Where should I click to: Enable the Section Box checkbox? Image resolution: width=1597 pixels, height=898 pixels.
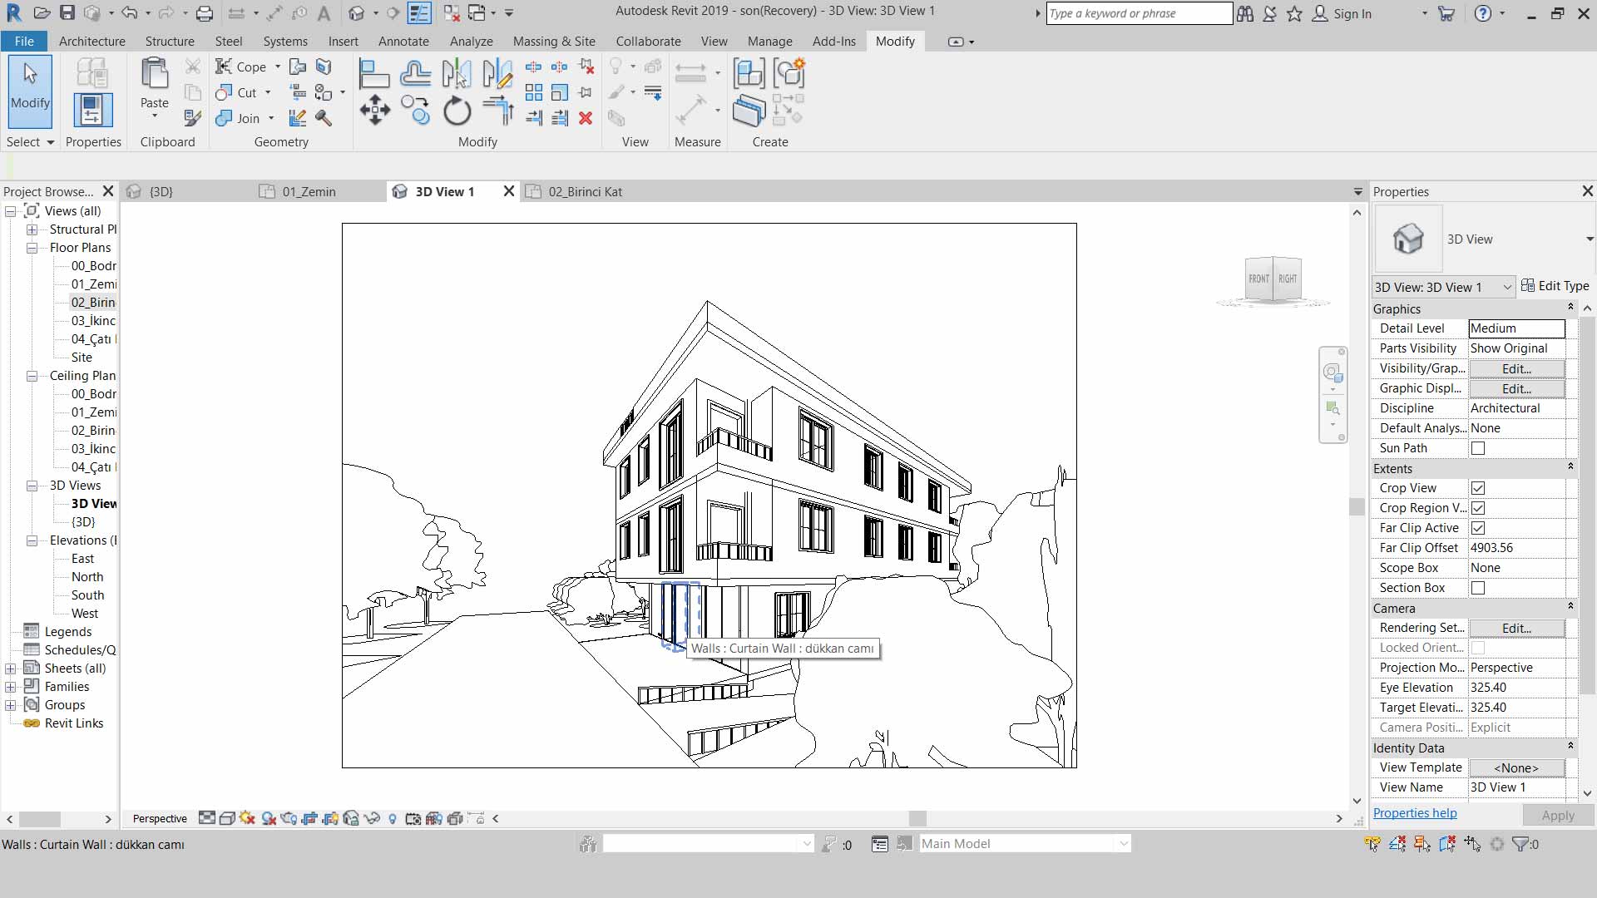(x=1478, y=588)
